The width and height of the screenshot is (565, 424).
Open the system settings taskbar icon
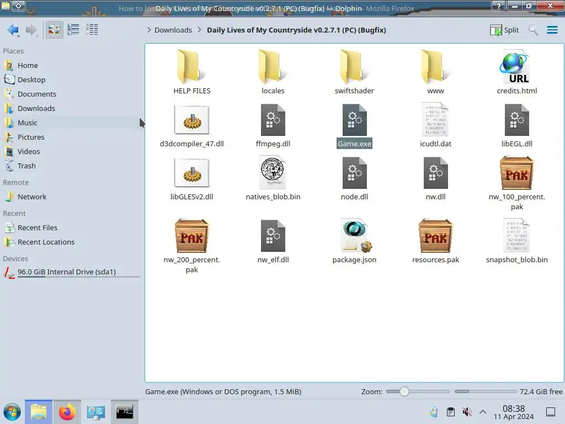point(95,412)
